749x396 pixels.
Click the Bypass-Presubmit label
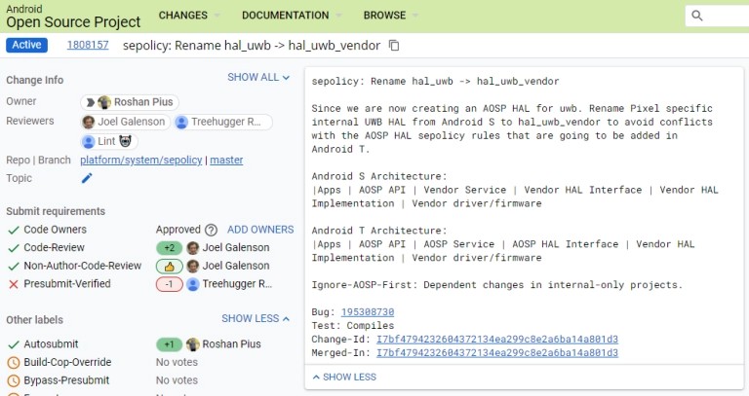click(66, 380)
